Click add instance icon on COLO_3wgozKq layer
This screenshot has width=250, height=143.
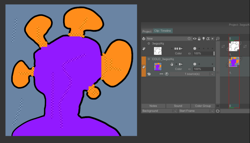(181, 64)
